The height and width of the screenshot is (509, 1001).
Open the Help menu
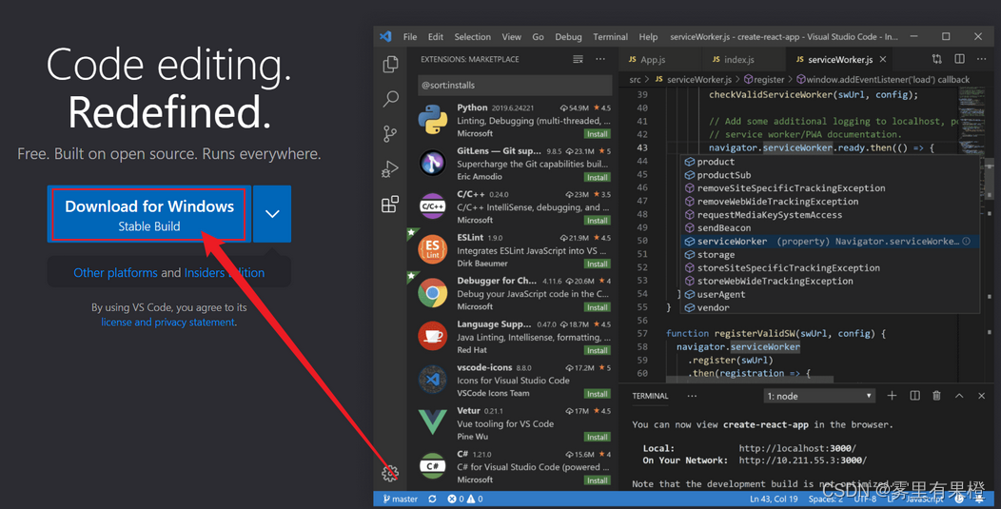point(648,37)
